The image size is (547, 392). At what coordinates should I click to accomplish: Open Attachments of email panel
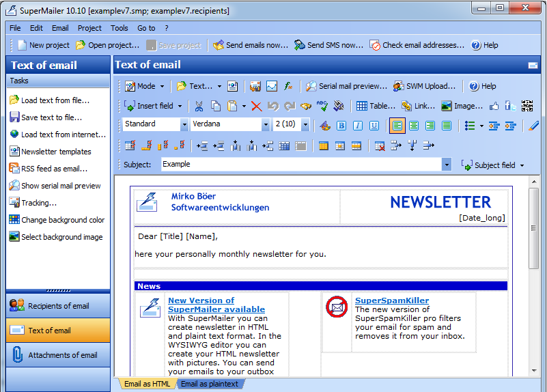(x=58, y=355)
